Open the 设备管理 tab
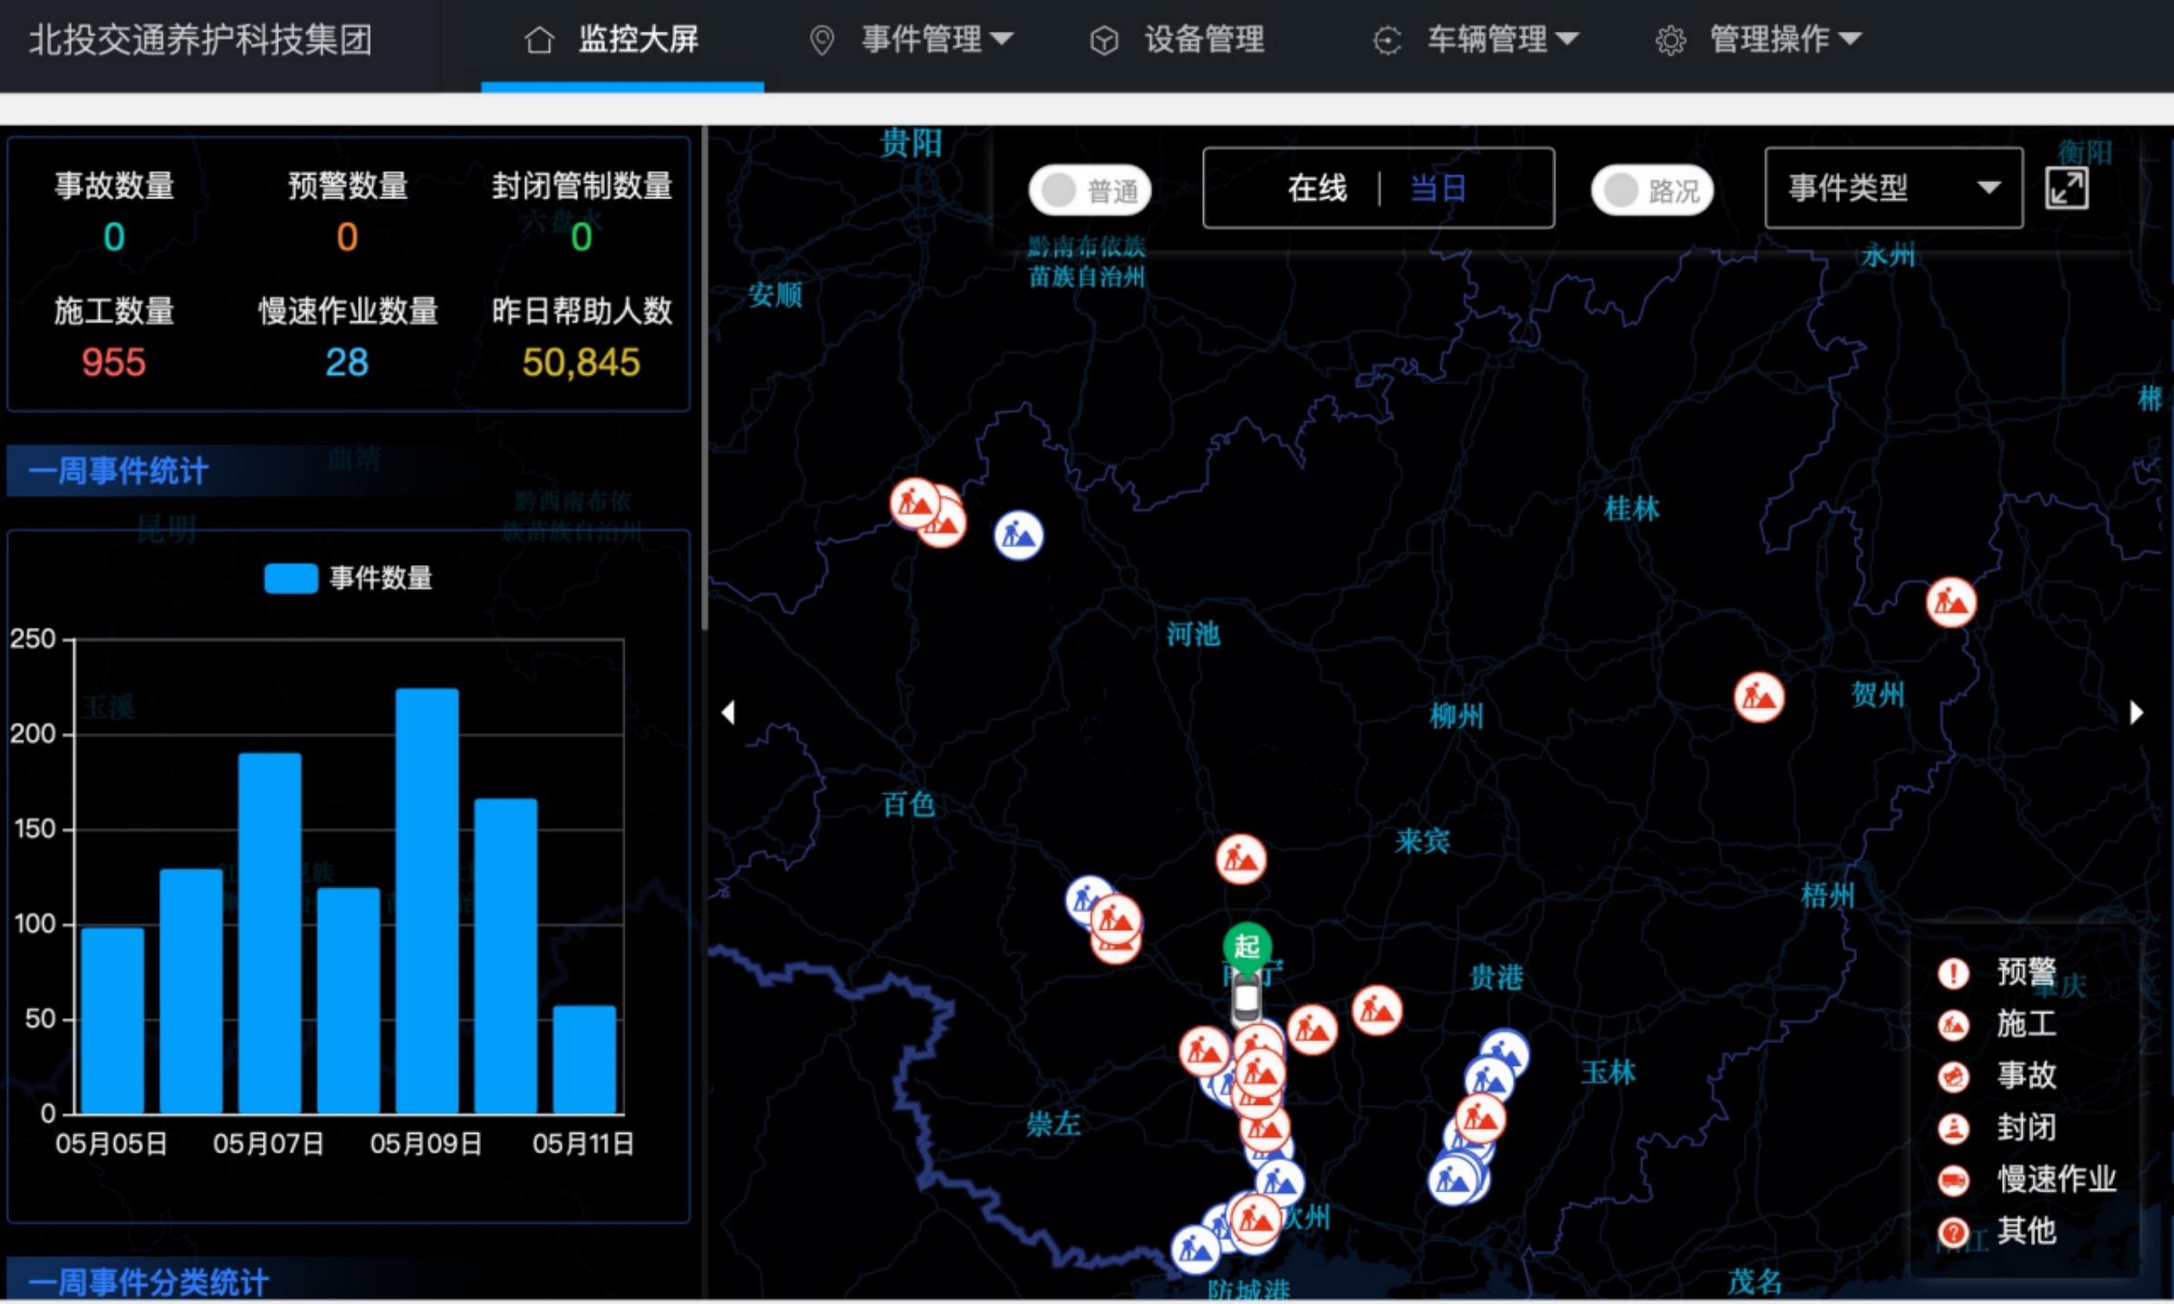 point(1203,39)
